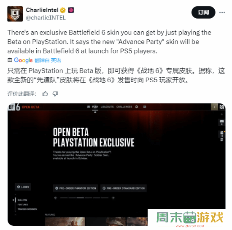The image size is (232, 230).
Task: Click Pre-Order Standard Edition button
Action: 124,188
